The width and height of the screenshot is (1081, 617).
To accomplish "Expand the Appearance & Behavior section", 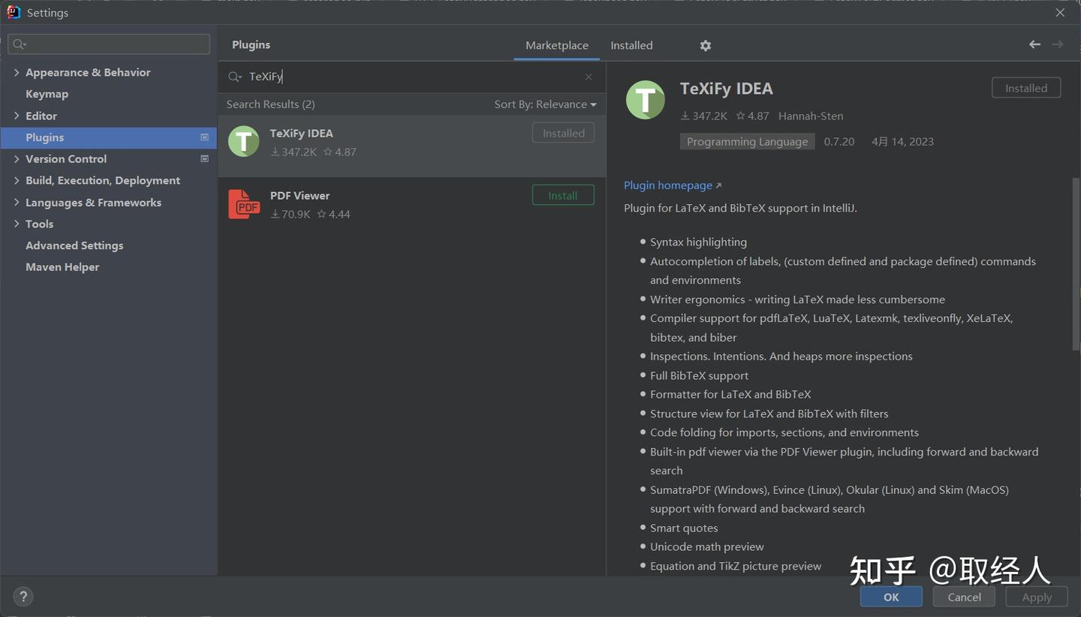I will (17, 72).
